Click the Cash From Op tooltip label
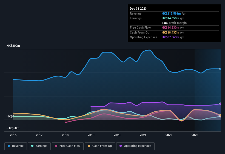This screenshot has height=154, width=225. 139,32
